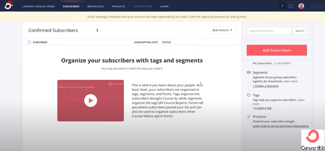Click the + Create a Segment link
Image resolution: width=325 pixels, height=151 pixels.
click(x=266, y=86)
